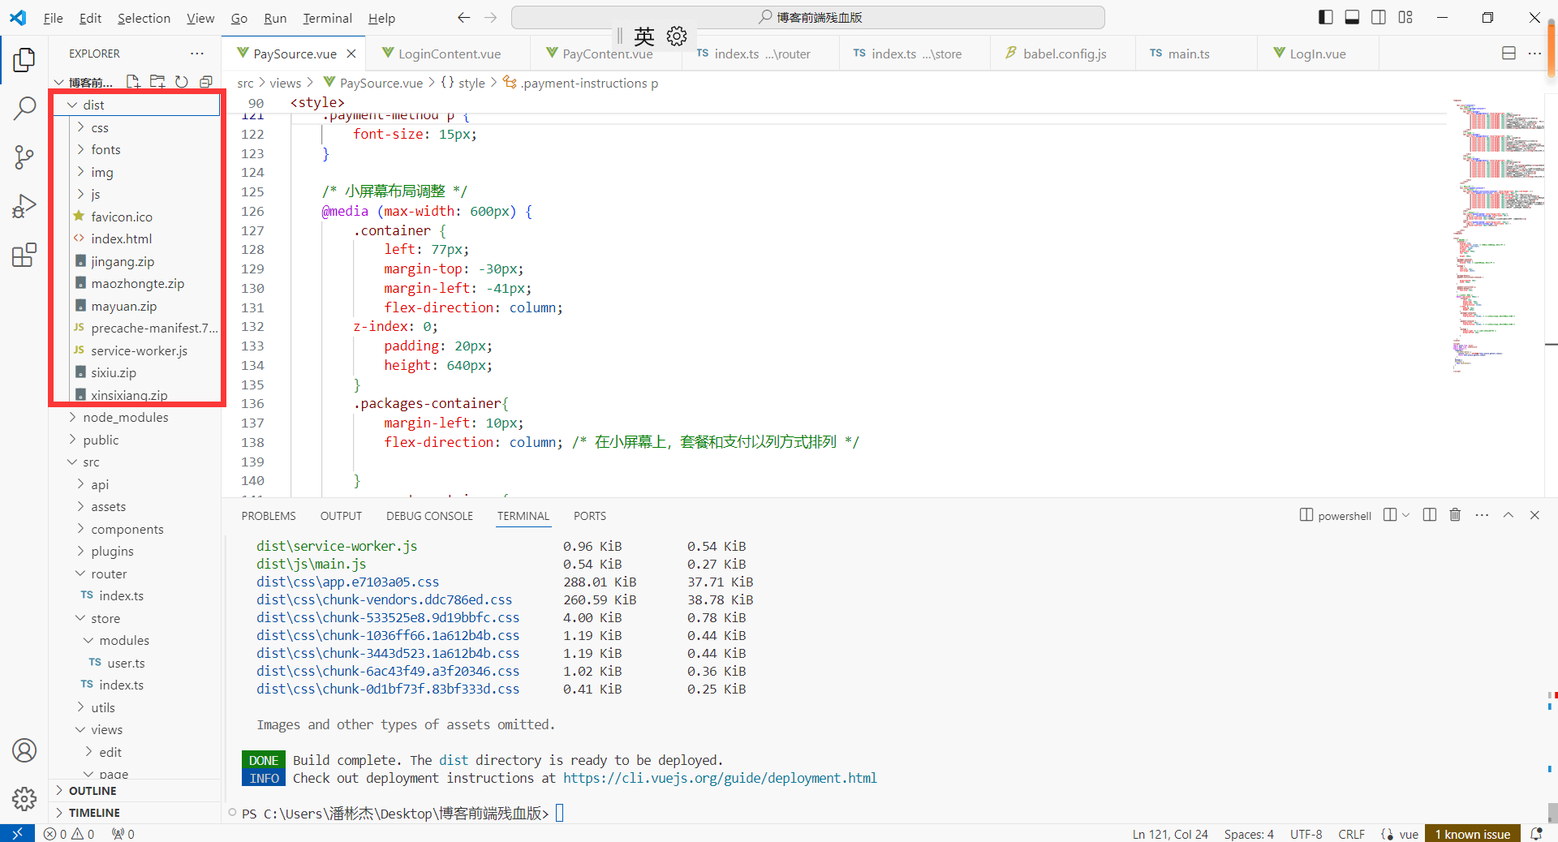Expand the OUTLINE section
This screenshot has height=842, width=1558.
tap(93, 791)
